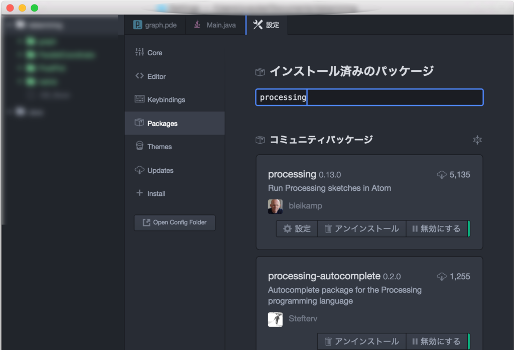
Task: Open the Themes section
Action: [x=174, y=147]
